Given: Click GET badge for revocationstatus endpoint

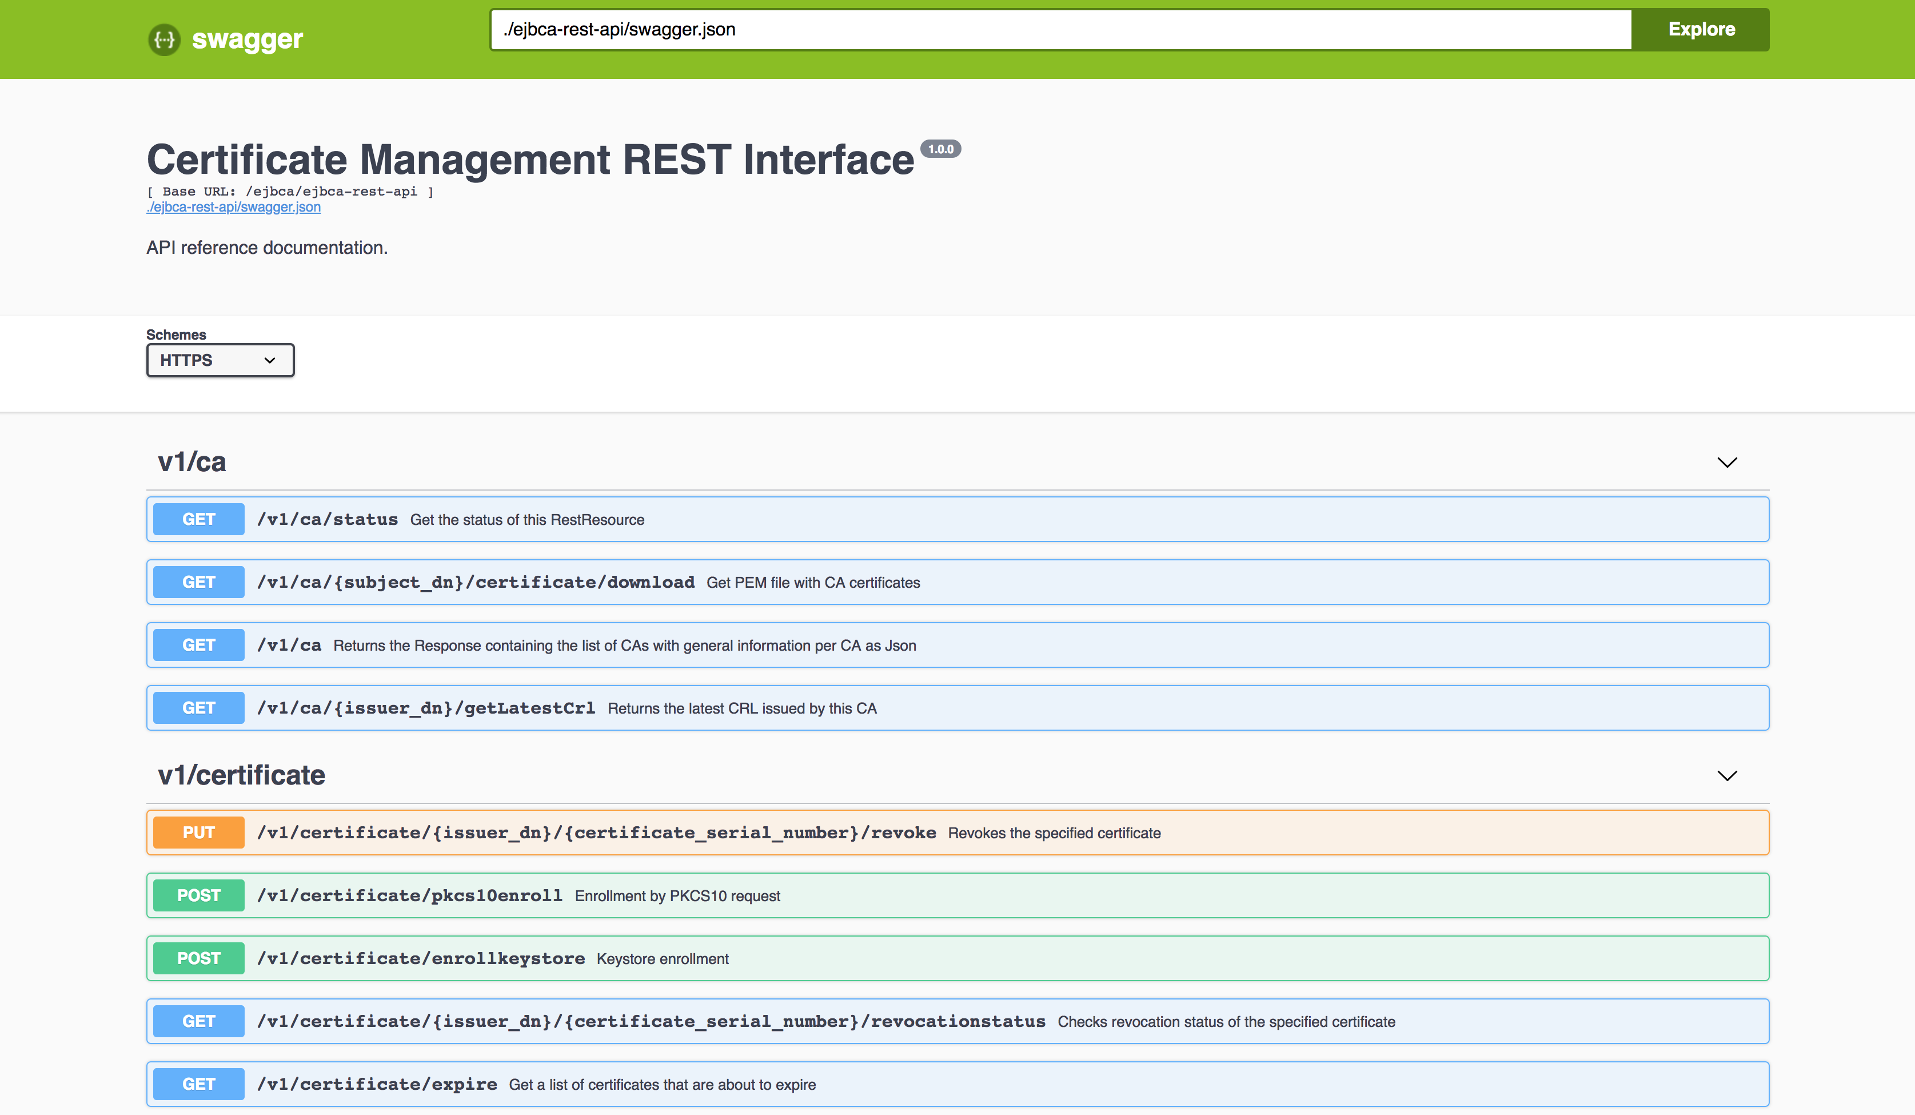Looking at the screenshot, I should pyautogui.click(x=198, y=1021).
